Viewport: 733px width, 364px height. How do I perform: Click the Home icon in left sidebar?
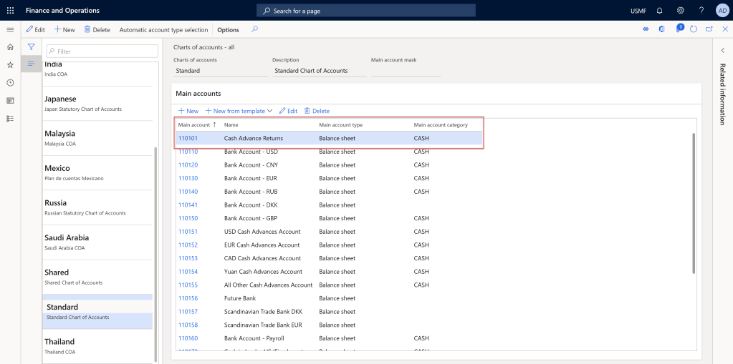tap(10, 46)
